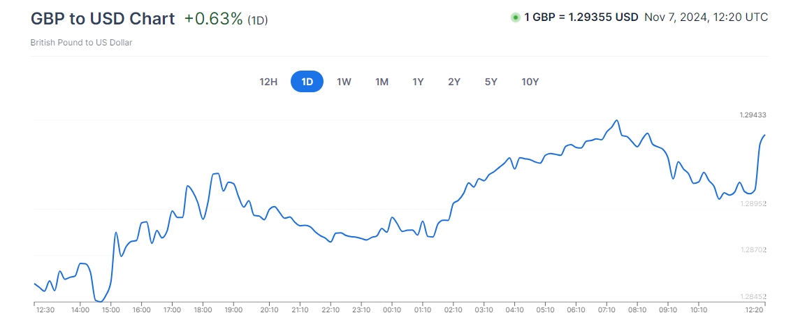Choose the 10Y time range
The height and width of the screenshot is (320, 791).
click(530, 82)
